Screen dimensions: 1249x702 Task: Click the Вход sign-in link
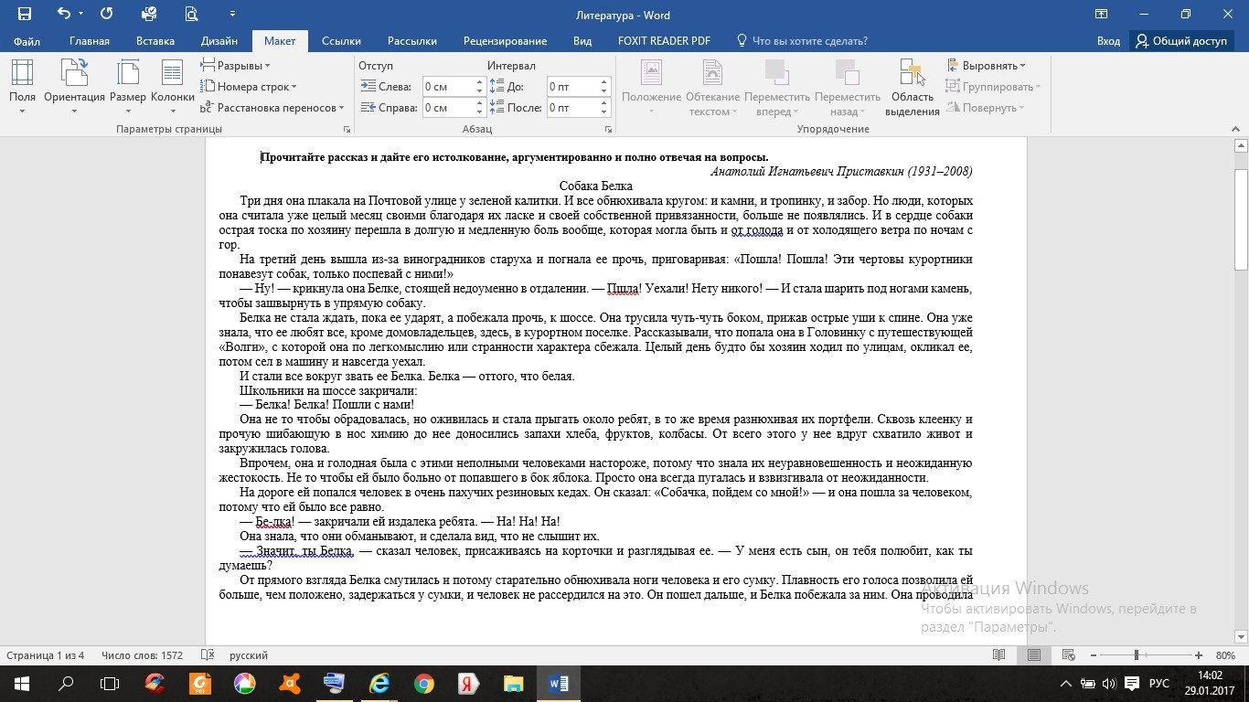[1108, 41]
